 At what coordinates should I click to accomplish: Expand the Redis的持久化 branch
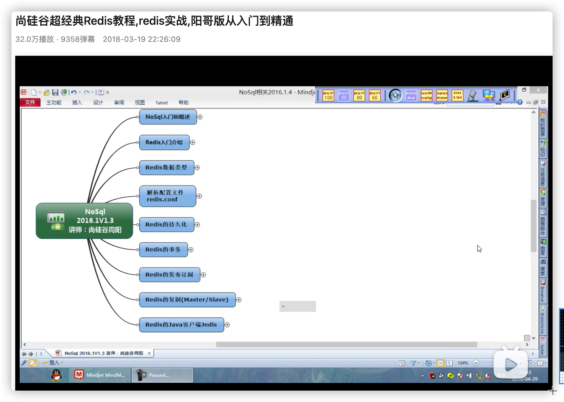click(x=197, y=224)
